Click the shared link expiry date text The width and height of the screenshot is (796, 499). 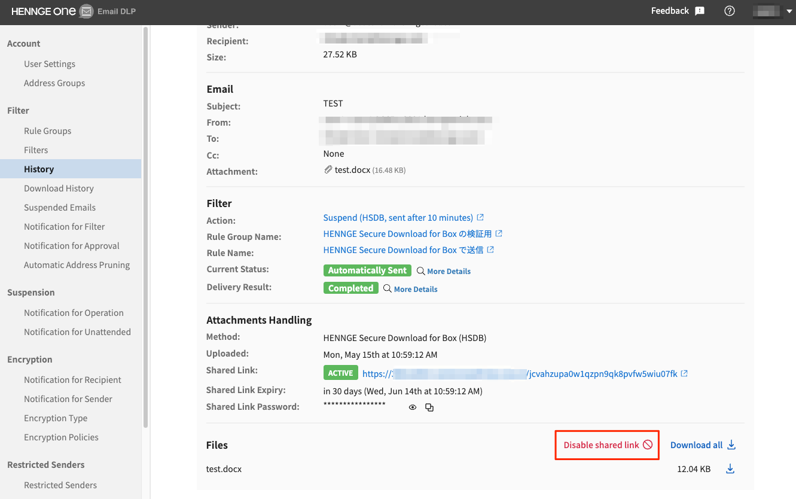(x=403, y=391)
